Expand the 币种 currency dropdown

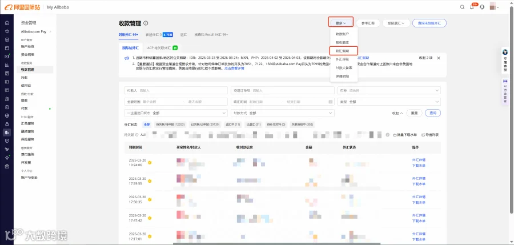tap(389, 91)
